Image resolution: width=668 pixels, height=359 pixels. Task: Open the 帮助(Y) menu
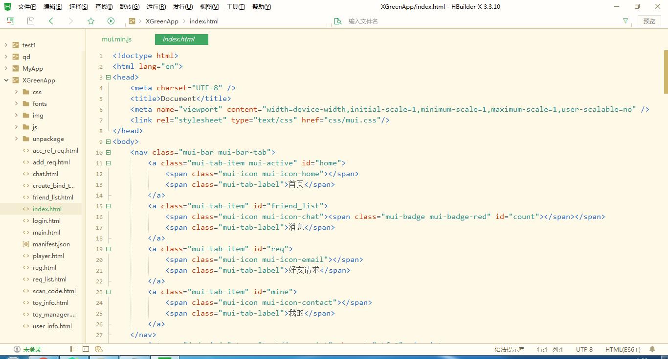262,7
